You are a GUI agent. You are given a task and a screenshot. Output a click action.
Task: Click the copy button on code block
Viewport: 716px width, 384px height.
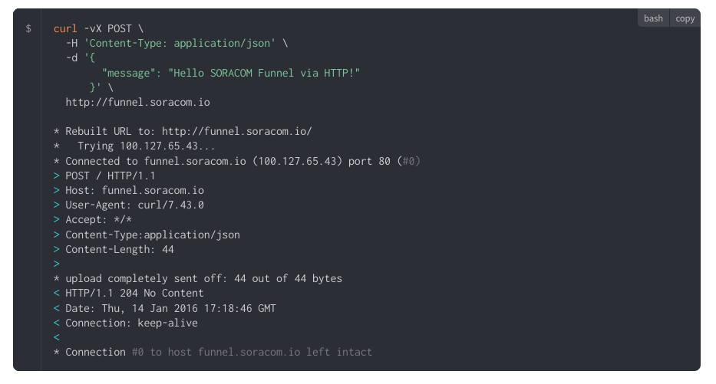coord(685,18)
